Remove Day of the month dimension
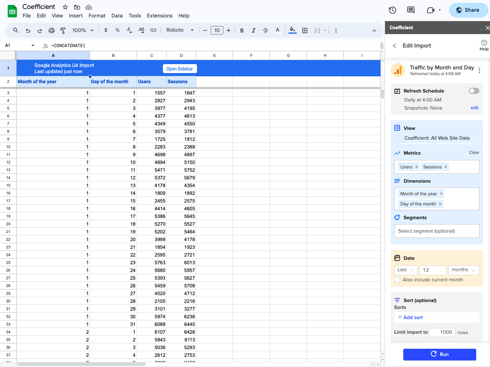Viewport: 490px width, 367px height. pos(440,204)
